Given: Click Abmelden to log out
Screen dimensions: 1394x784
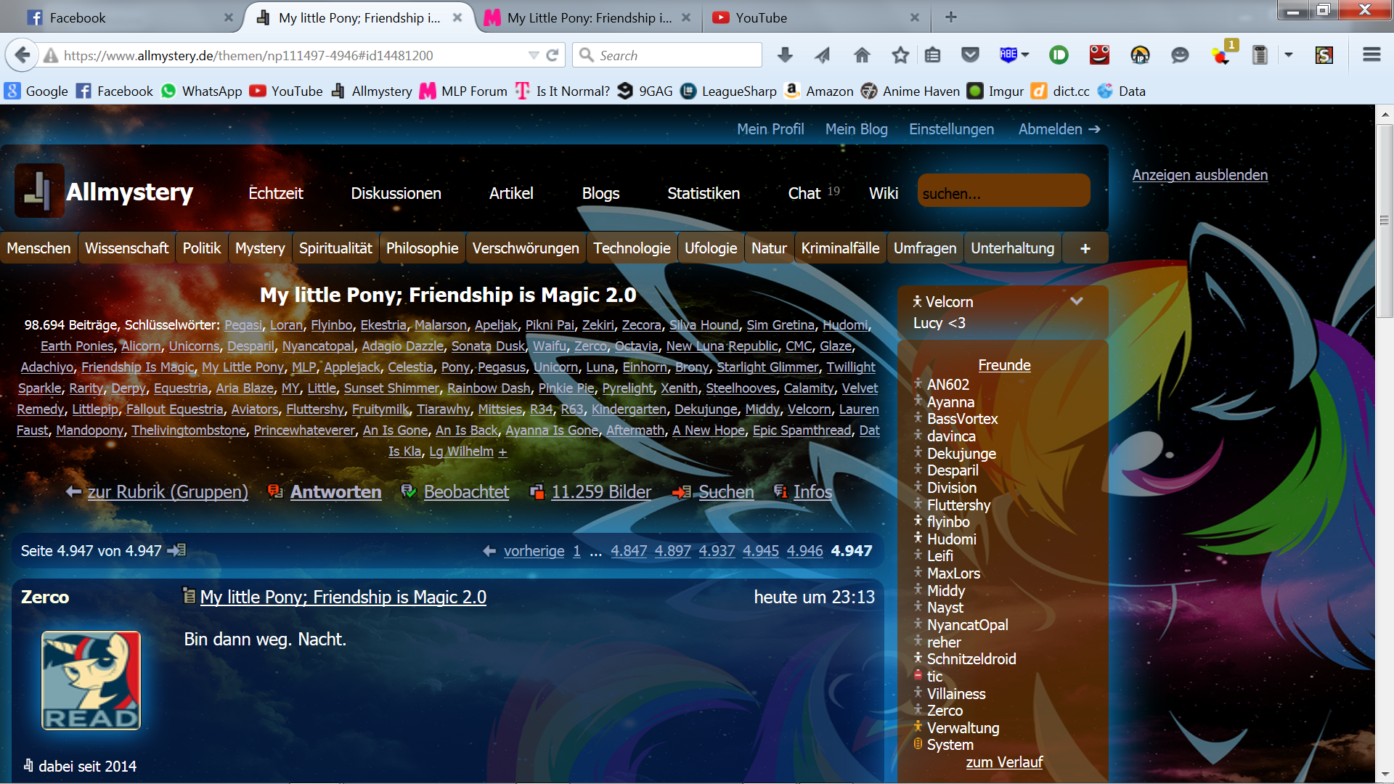Looking at the screenshot, I should (1059, 129).
